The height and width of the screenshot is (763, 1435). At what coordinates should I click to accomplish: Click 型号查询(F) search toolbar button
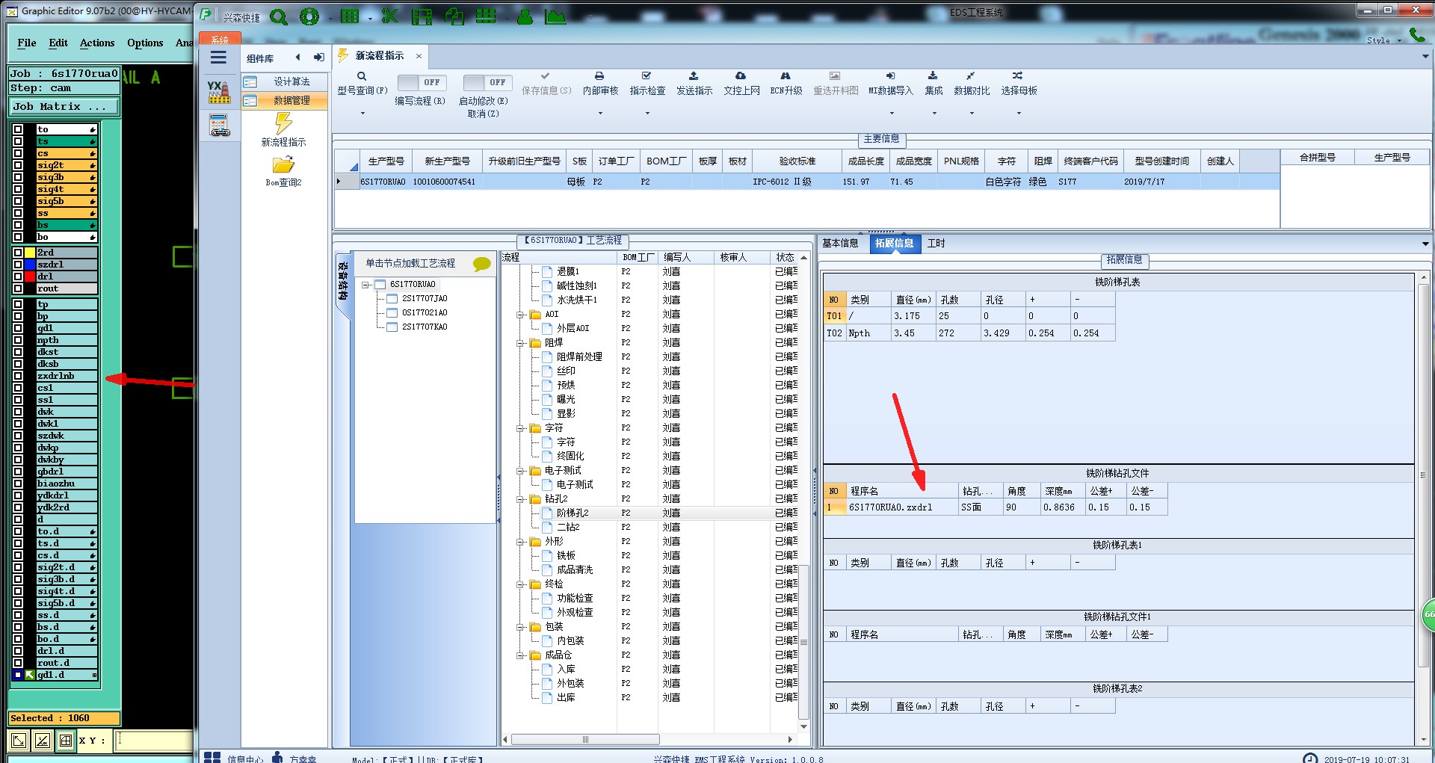362,83
